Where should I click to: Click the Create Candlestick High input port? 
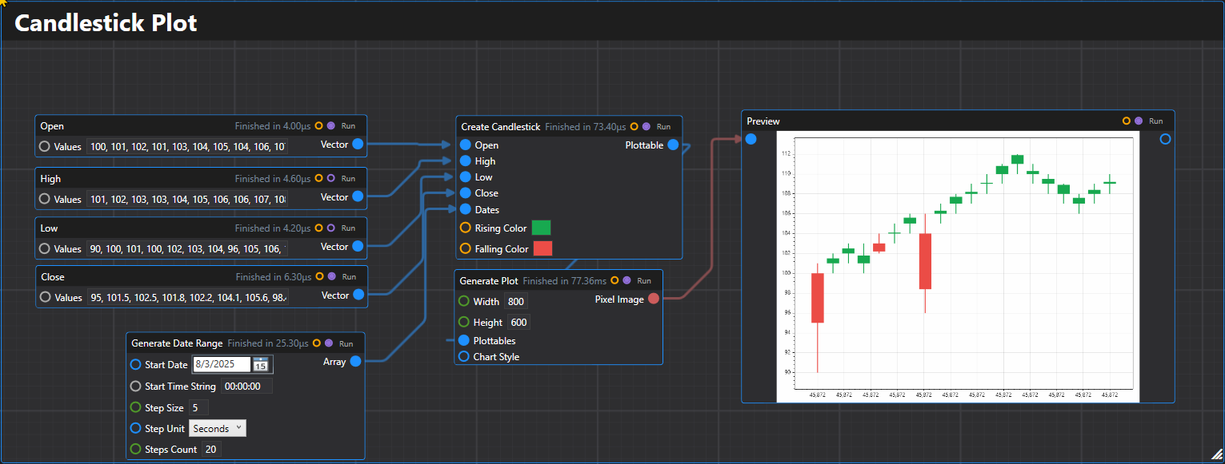pyautogui.click(x=466, y=161)
